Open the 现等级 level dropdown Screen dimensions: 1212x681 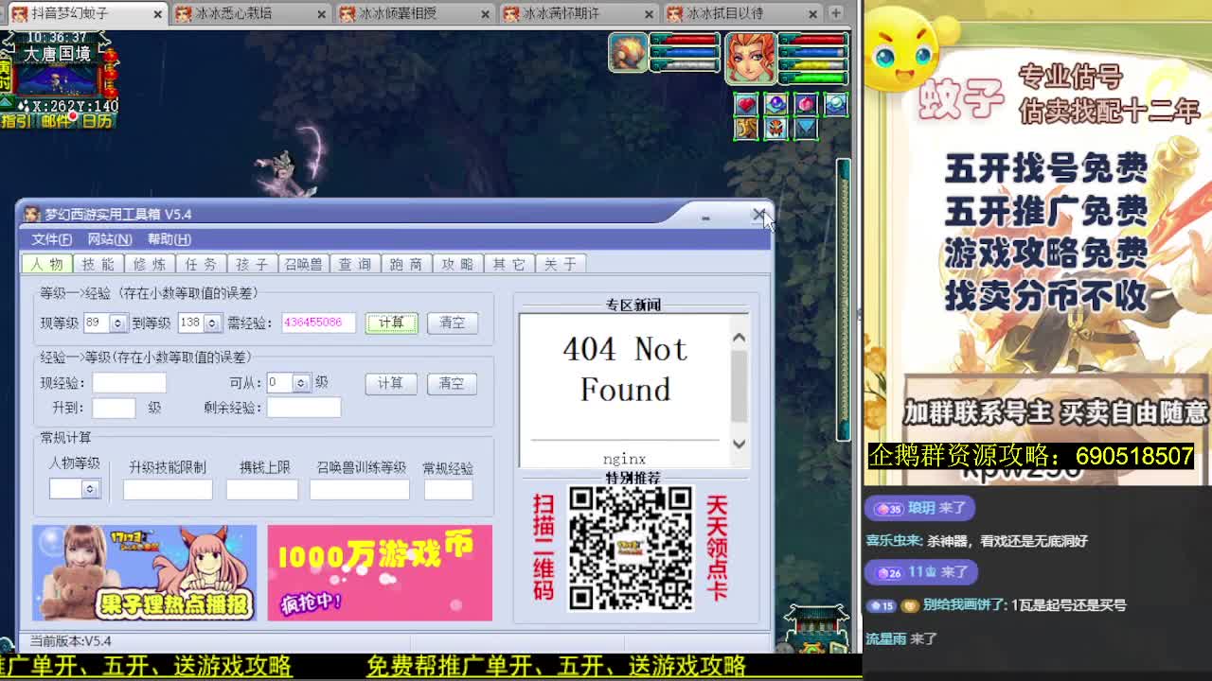point(117,323)
